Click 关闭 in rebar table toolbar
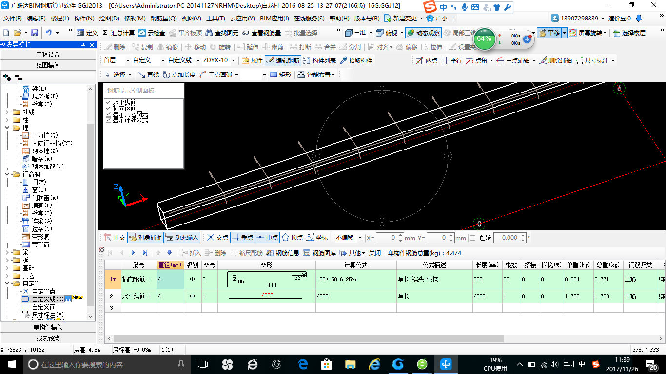666x374 pixels. pyautogui.click(x=374, y=253)
